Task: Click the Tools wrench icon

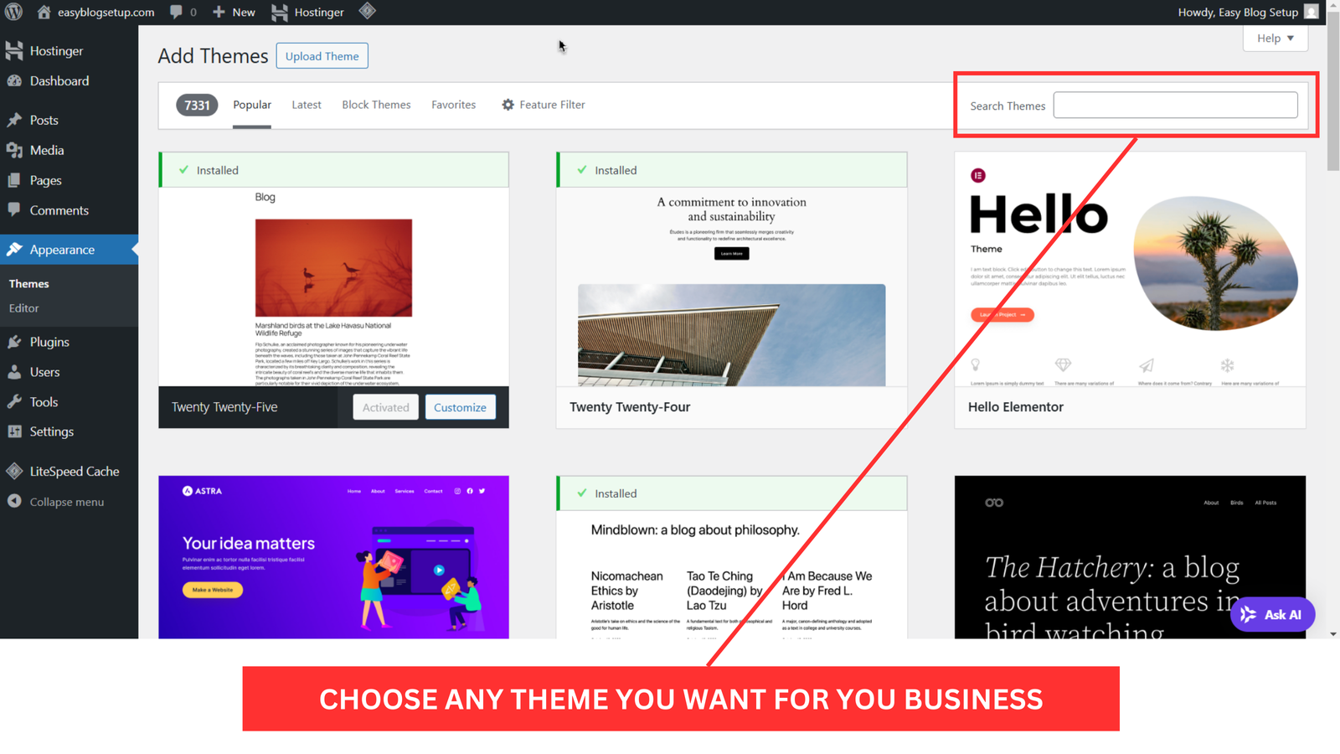Action: coord(14,401)
